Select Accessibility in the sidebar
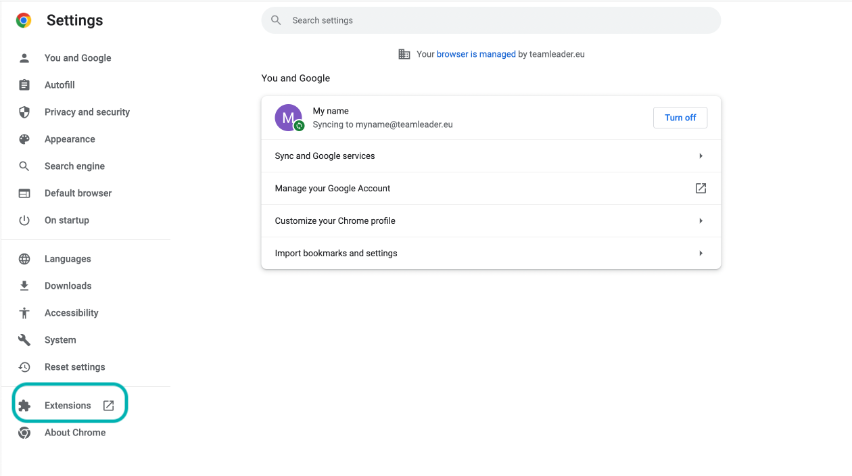 click(71, 313)
